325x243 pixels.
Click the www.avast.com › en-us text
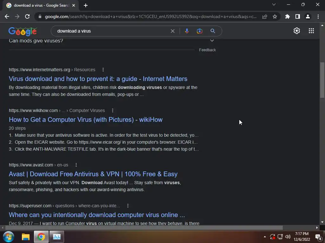[x=38, y=165]
